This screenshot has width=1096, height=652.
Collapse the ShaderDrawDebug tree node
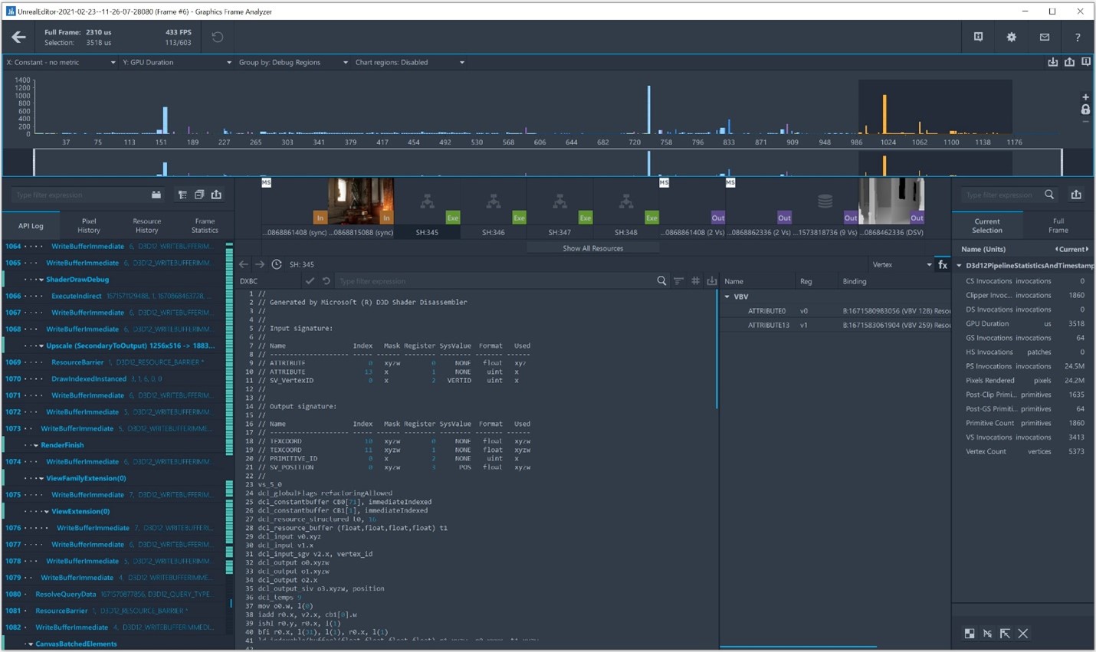coord(41,280)
